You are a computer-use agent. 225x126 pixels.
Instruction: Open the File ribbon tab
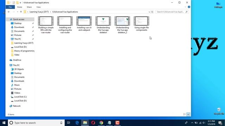coord(10,7)
